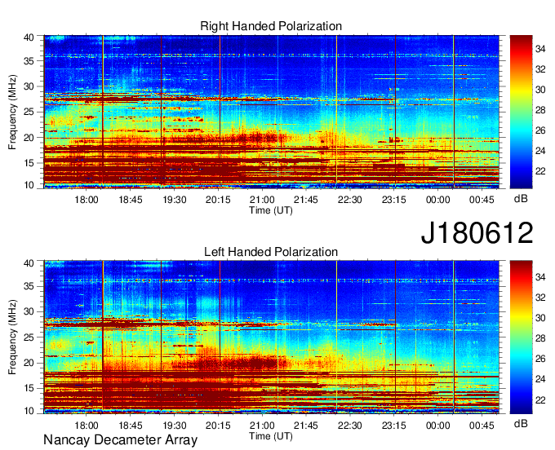Click the 22 dB label on the lower color bar
This screenshot has height=450, width=555.
(540, 400)
